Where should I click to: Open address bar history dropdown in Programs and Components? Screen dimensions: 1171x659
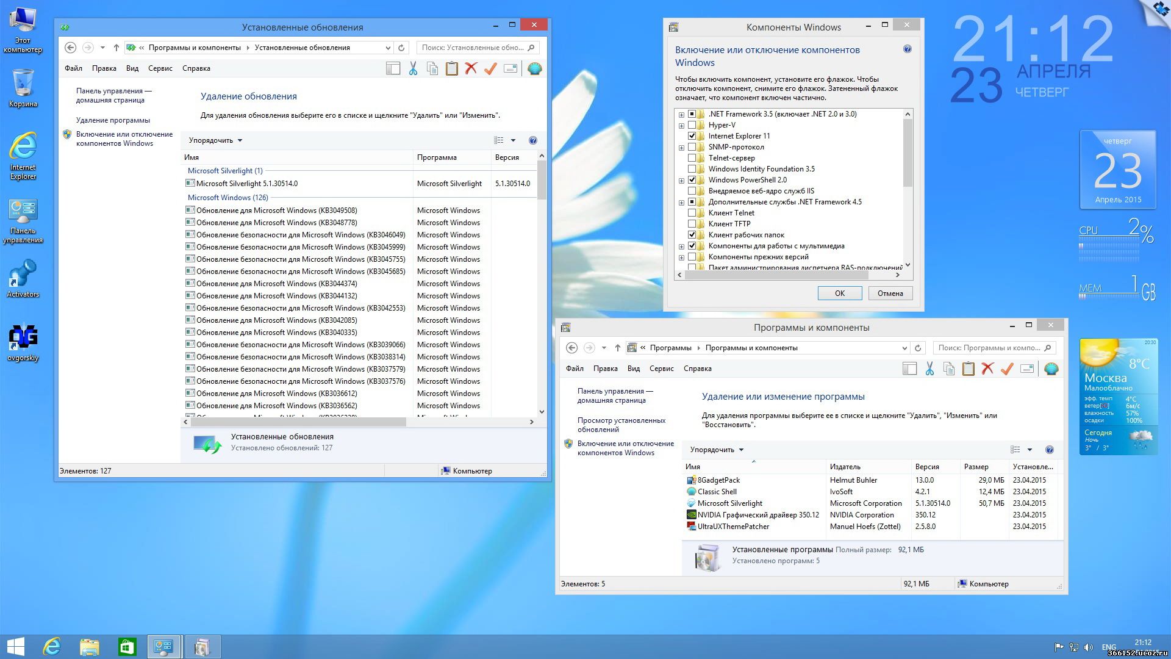tap(904, 348)
